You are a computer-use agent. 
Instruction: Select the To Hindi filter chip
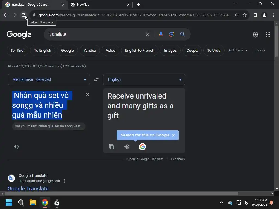pos(17,50)
